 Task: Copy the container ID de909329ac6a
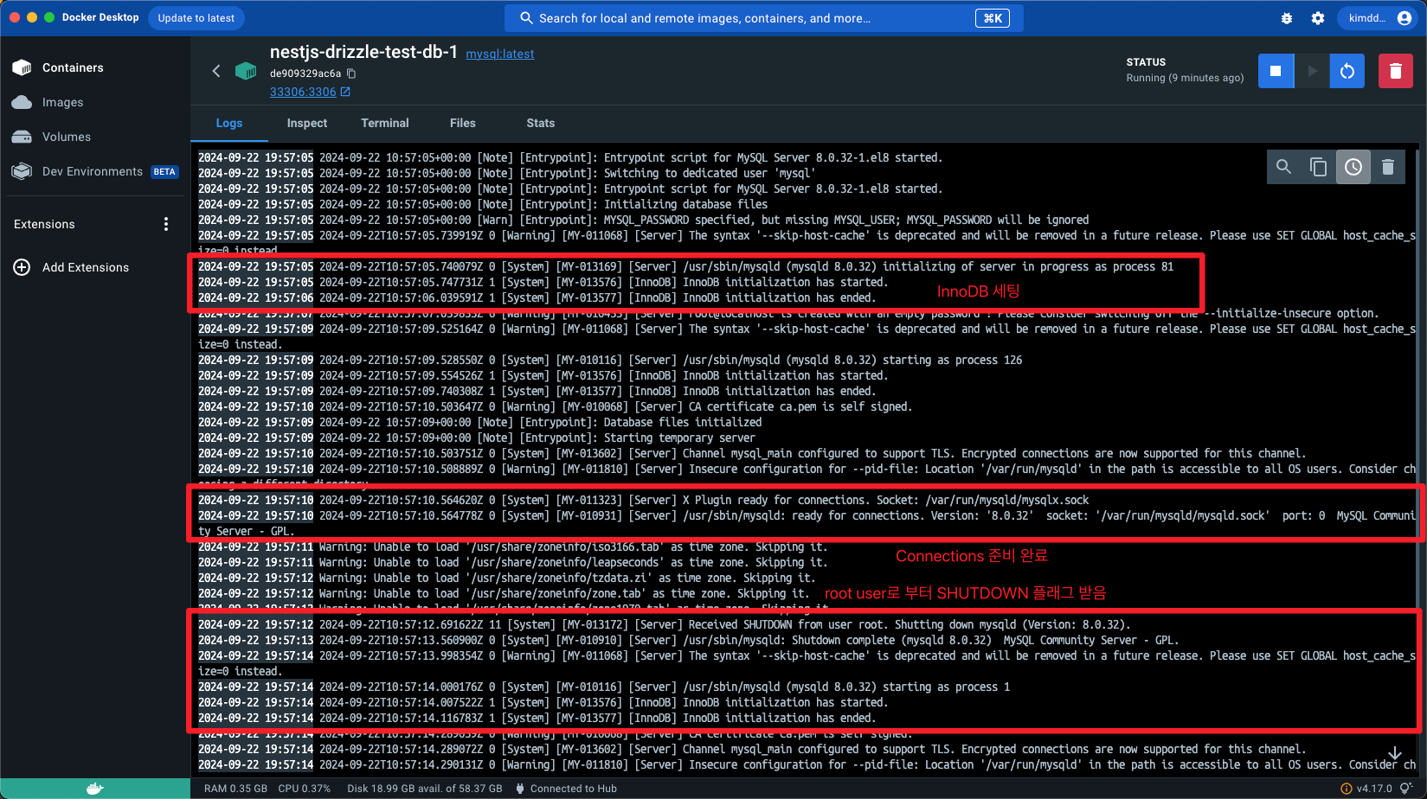(x=350, y=74)
